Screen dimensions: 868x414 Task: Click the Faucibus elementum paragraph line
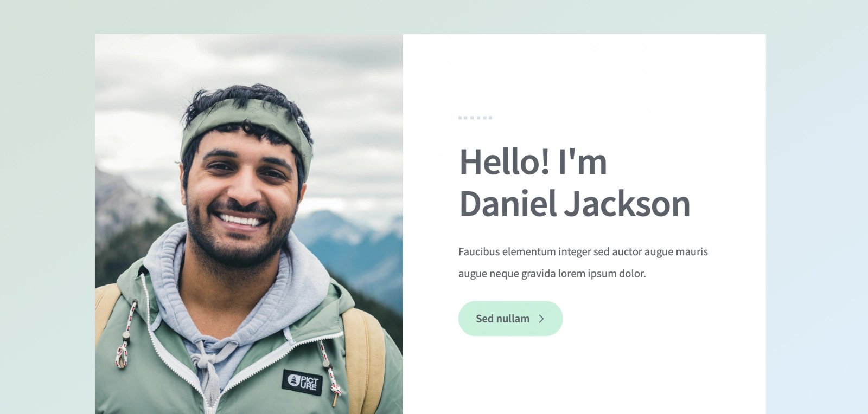(583, 251)
